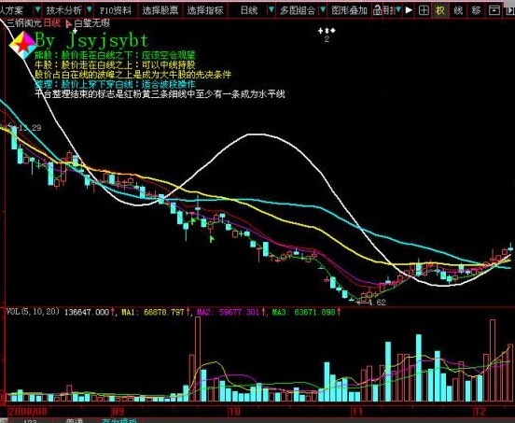
Task: Click the window-panel icon right of 移
Action: pyautogui.click(x=494, y=10)
